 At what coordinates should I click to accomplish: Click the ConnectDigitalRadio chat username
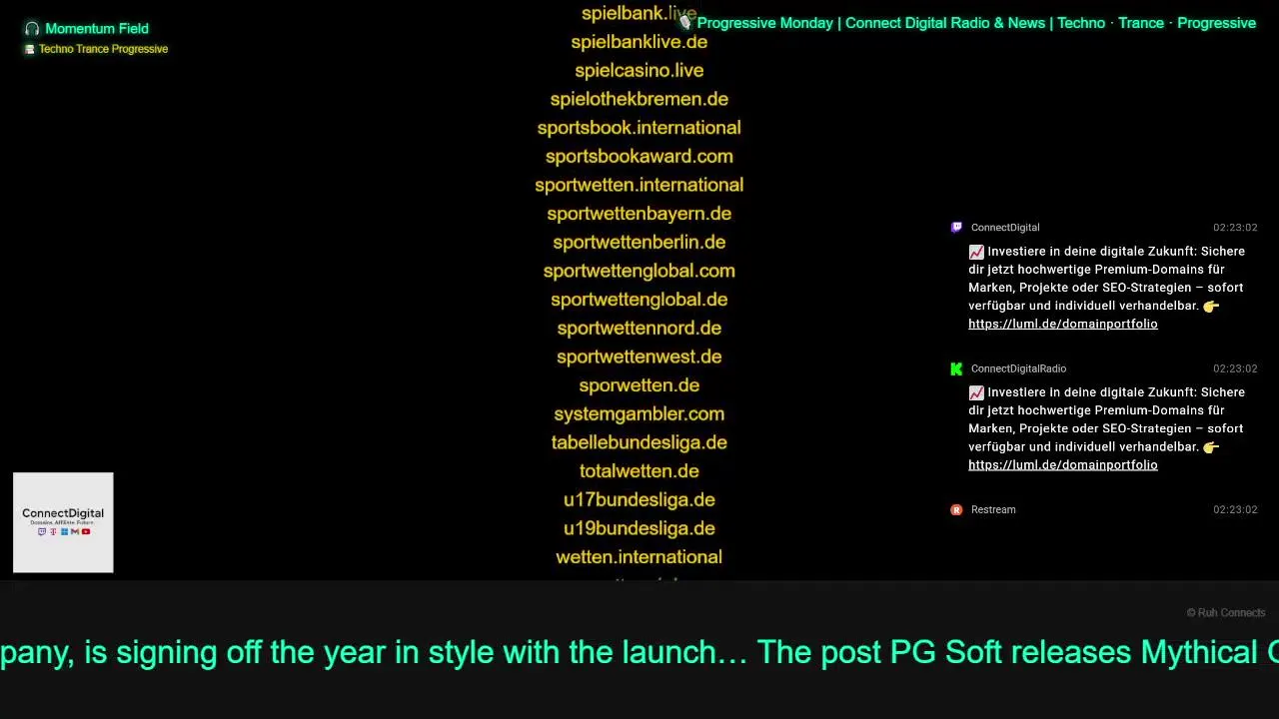tap(1018, 368)
